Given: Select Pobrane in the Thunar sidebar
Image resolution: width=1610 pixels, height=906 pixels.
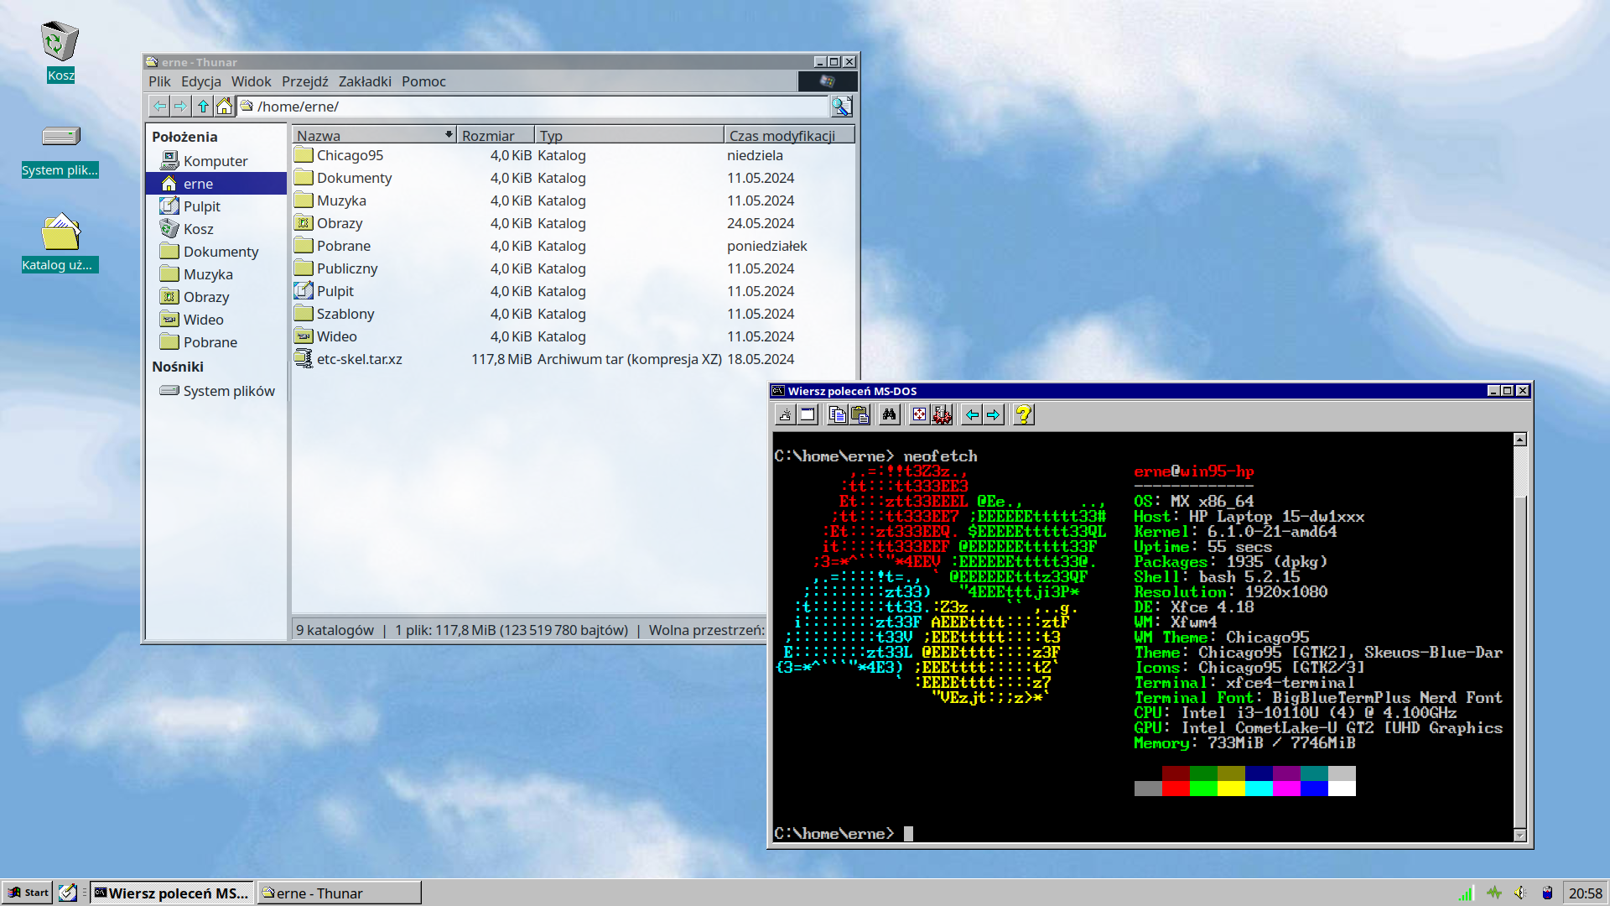Looking at the screenshot, I should [x=216, y=342].
